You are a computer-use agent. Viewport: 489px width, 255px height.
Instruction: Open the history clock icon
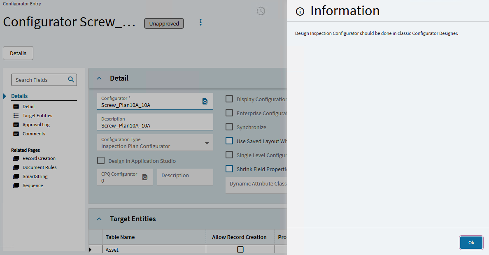(261, 11)
